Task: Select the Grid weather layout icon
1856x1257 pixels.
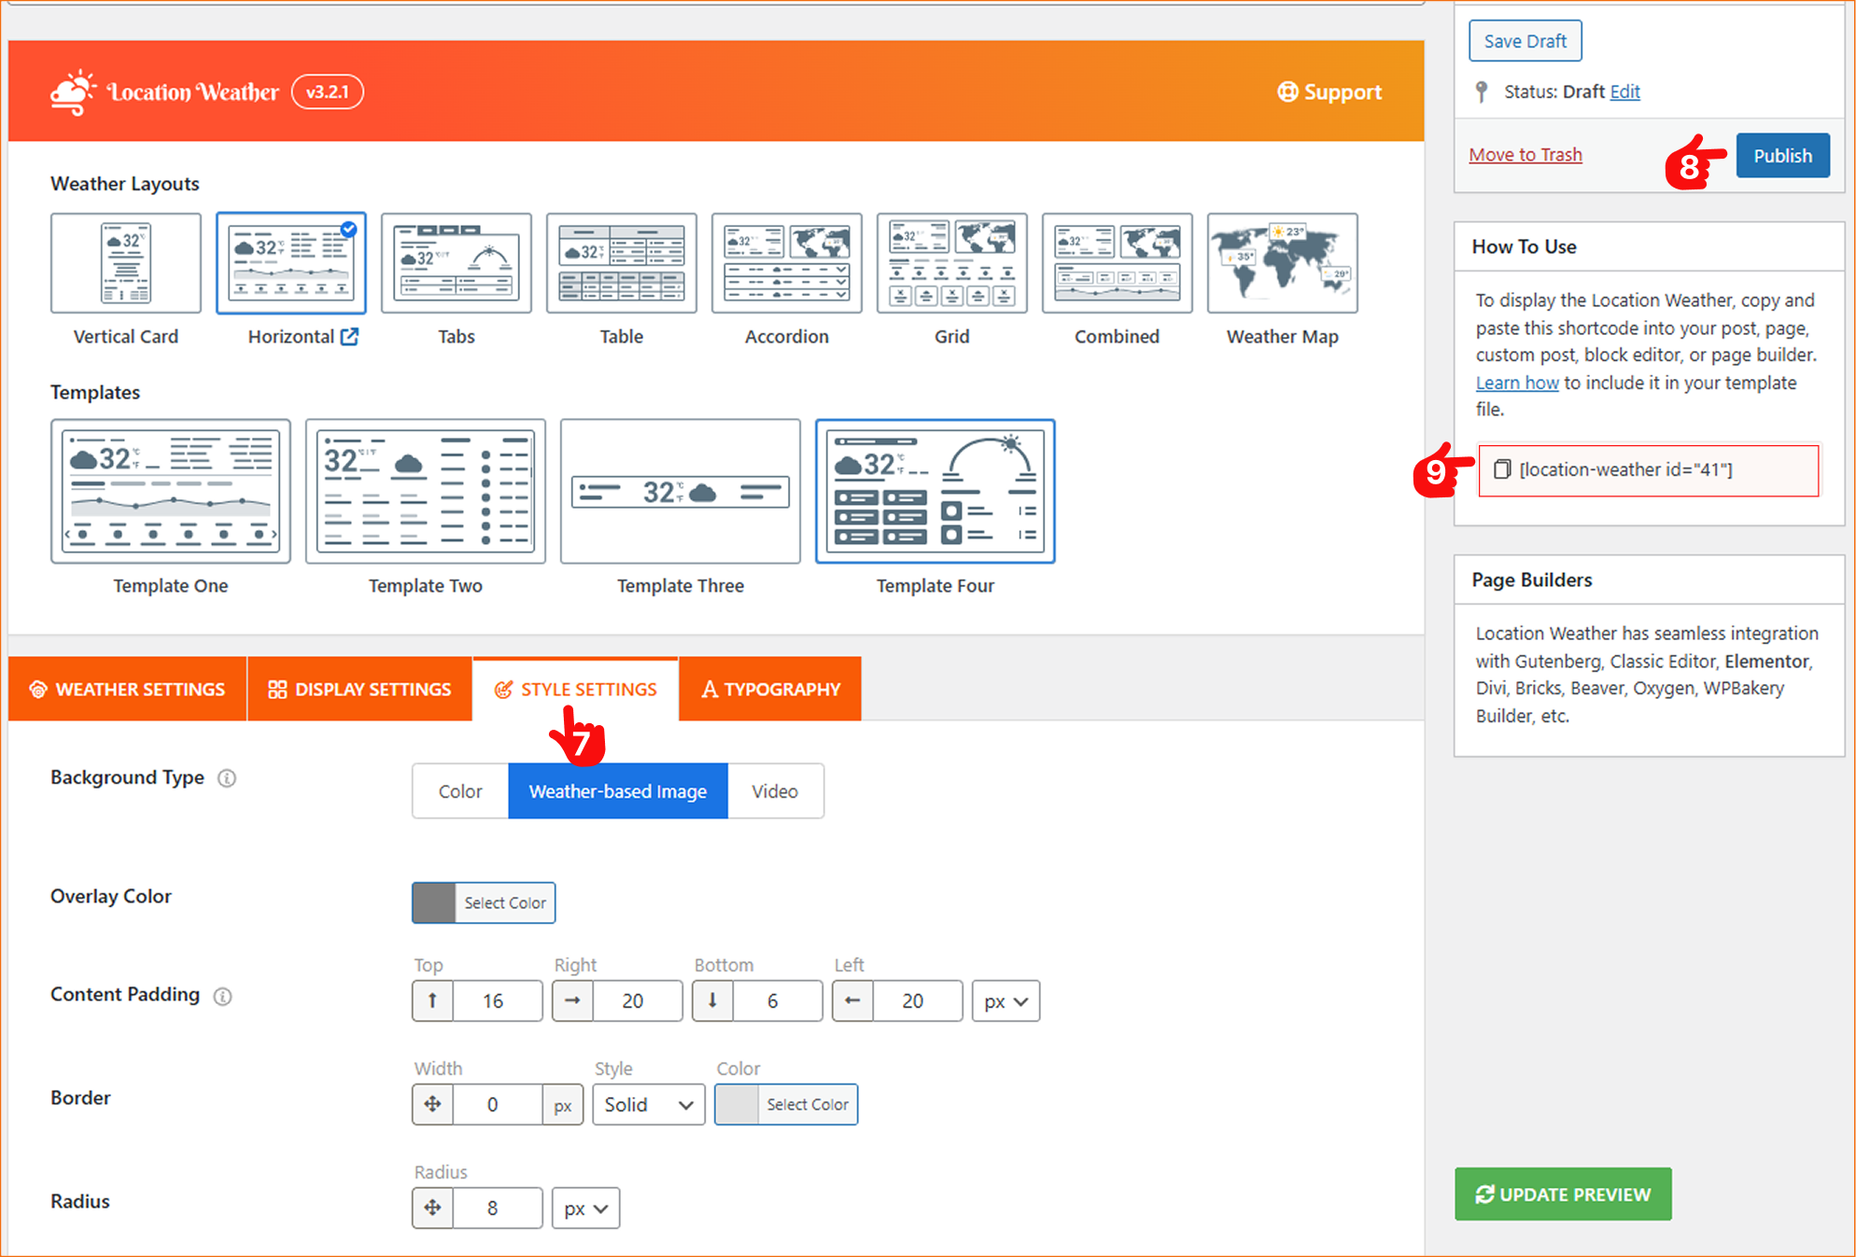Action: tap(952, 263)
